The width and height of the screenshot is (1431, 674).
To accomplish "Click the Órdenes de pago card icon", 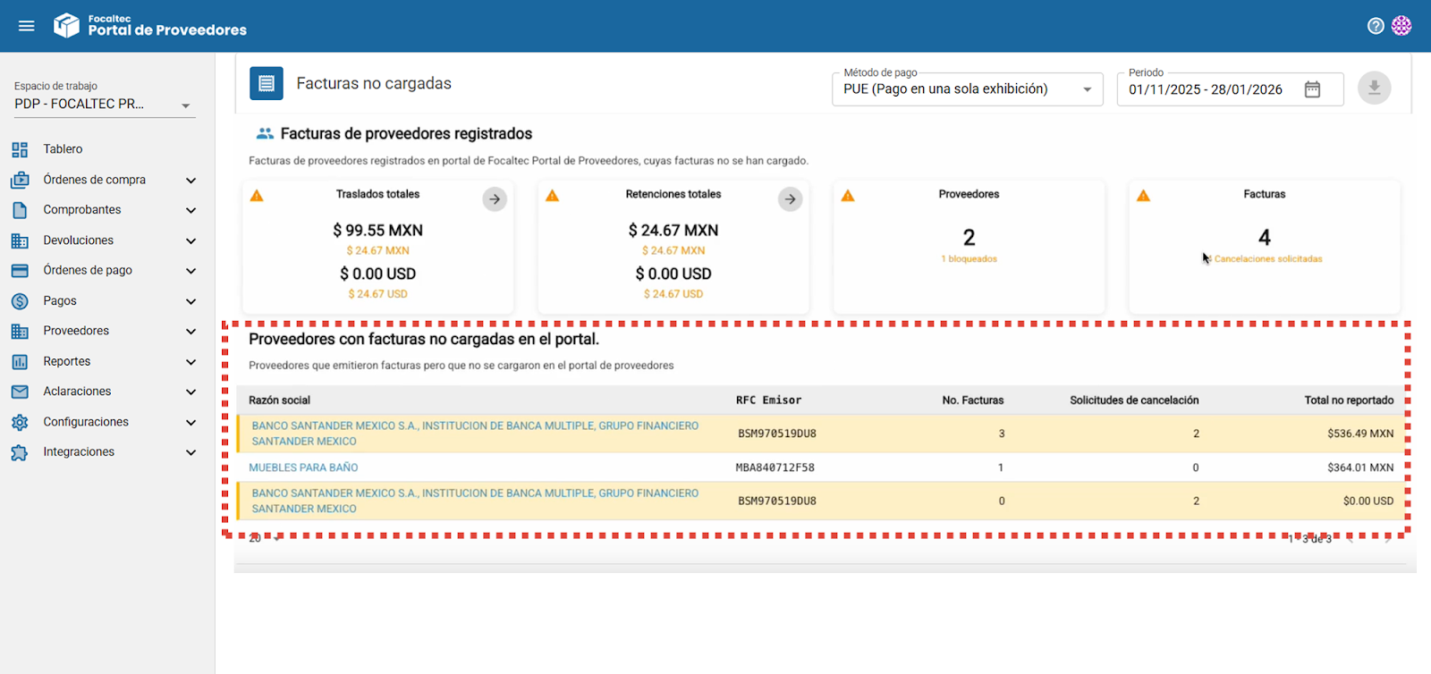I will coord(20,270).
